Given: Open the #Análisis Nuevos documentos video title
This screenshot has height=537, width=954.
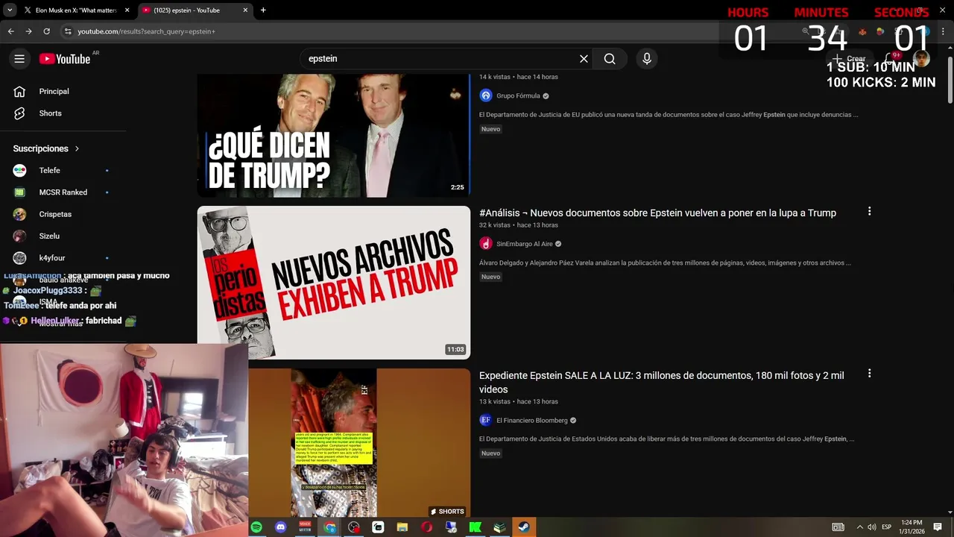Looking at the screenshot, I should tap(657, 213).
